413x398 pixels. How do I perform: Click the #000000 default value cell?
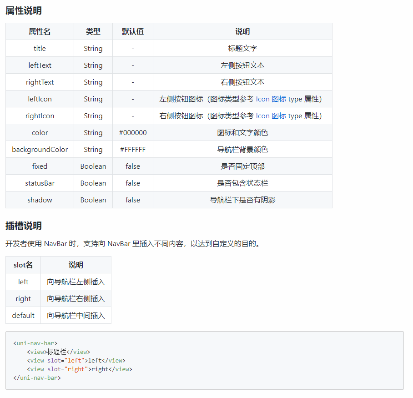click(132, 132)
